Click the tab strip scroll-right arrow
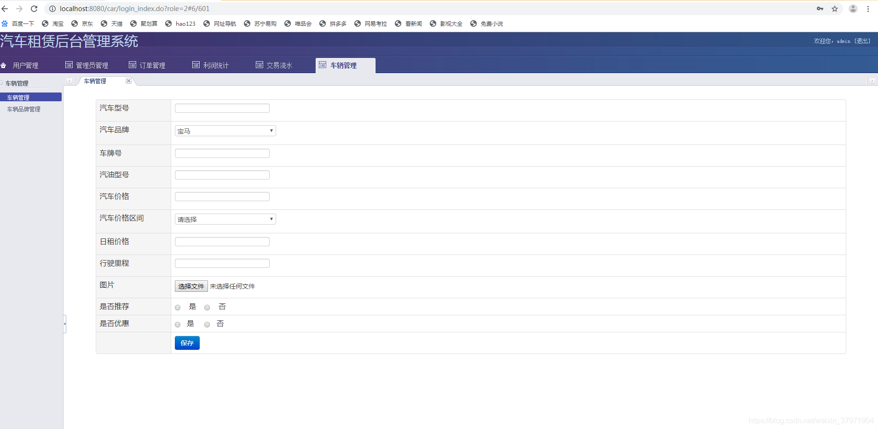 872,81
